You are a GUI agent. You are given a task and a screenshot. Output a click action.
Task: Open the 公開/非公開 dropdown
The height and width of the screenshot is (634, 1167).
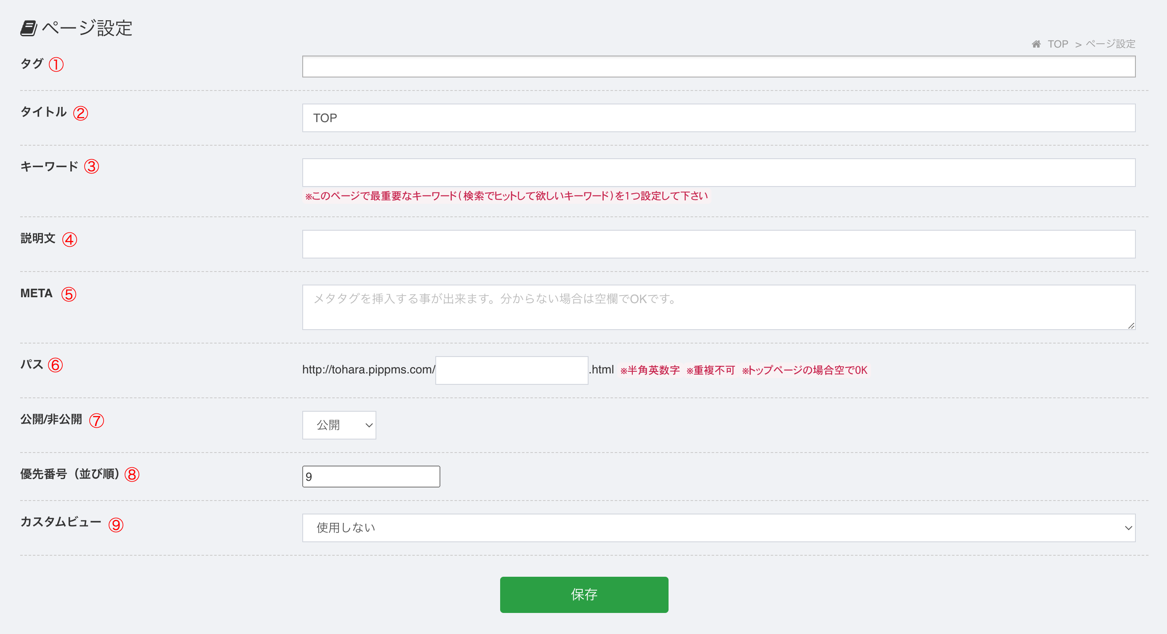339,425
